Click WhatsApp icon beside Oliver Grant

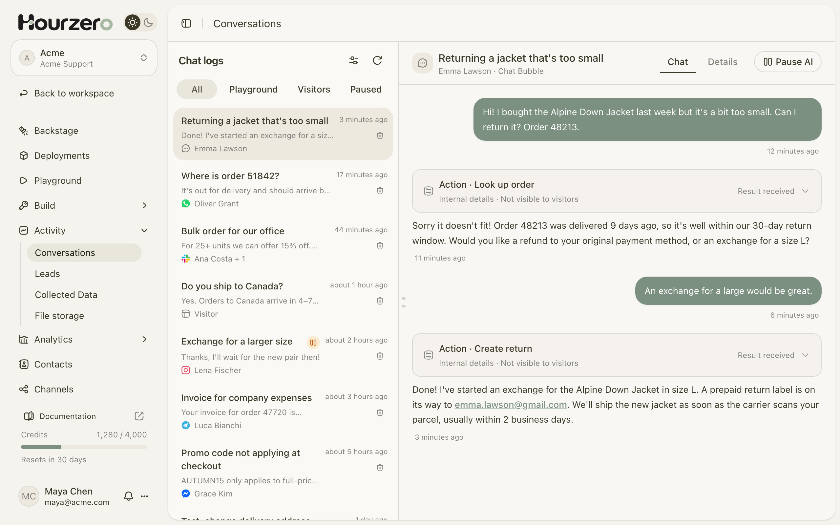coord(186,203)
